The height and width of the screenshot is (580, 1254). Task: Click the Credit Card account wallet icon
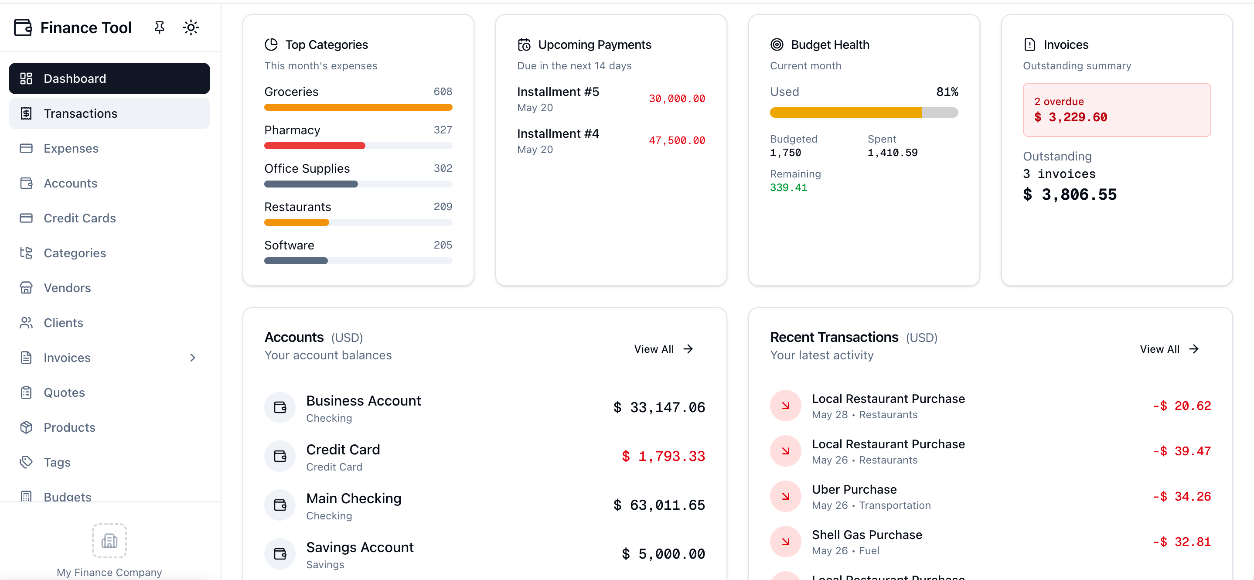pyautogui.click(x=280, y=456)
